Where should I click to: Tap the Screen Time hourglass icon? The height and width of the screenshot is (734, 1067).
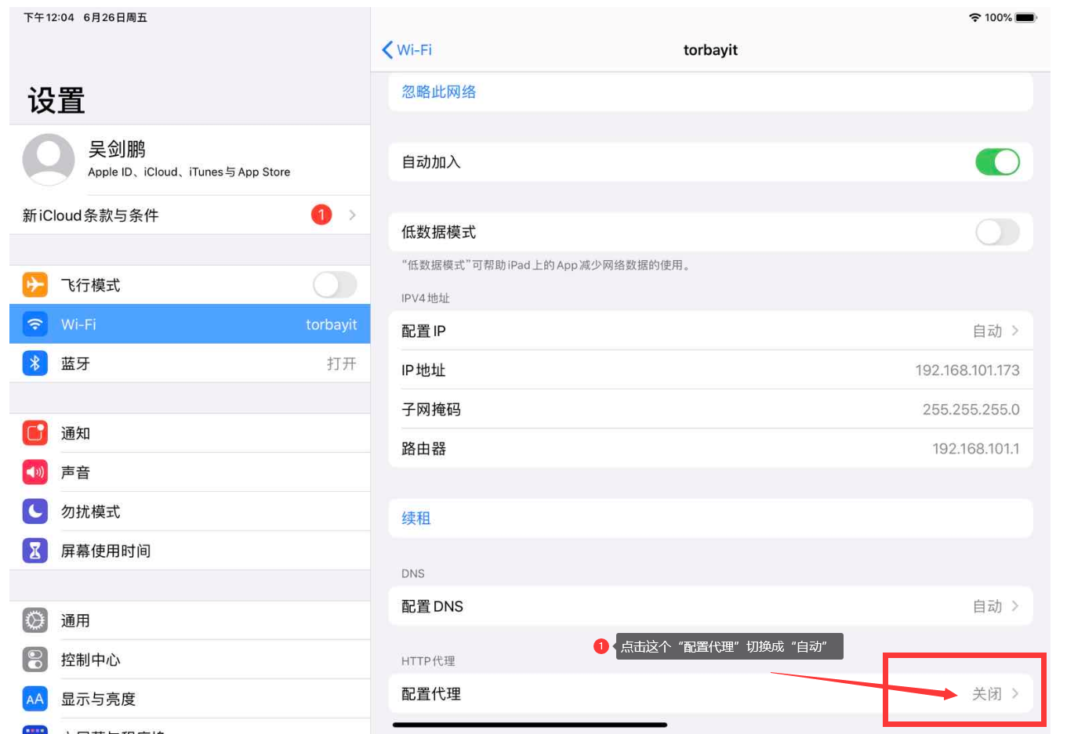pos(35,551)
